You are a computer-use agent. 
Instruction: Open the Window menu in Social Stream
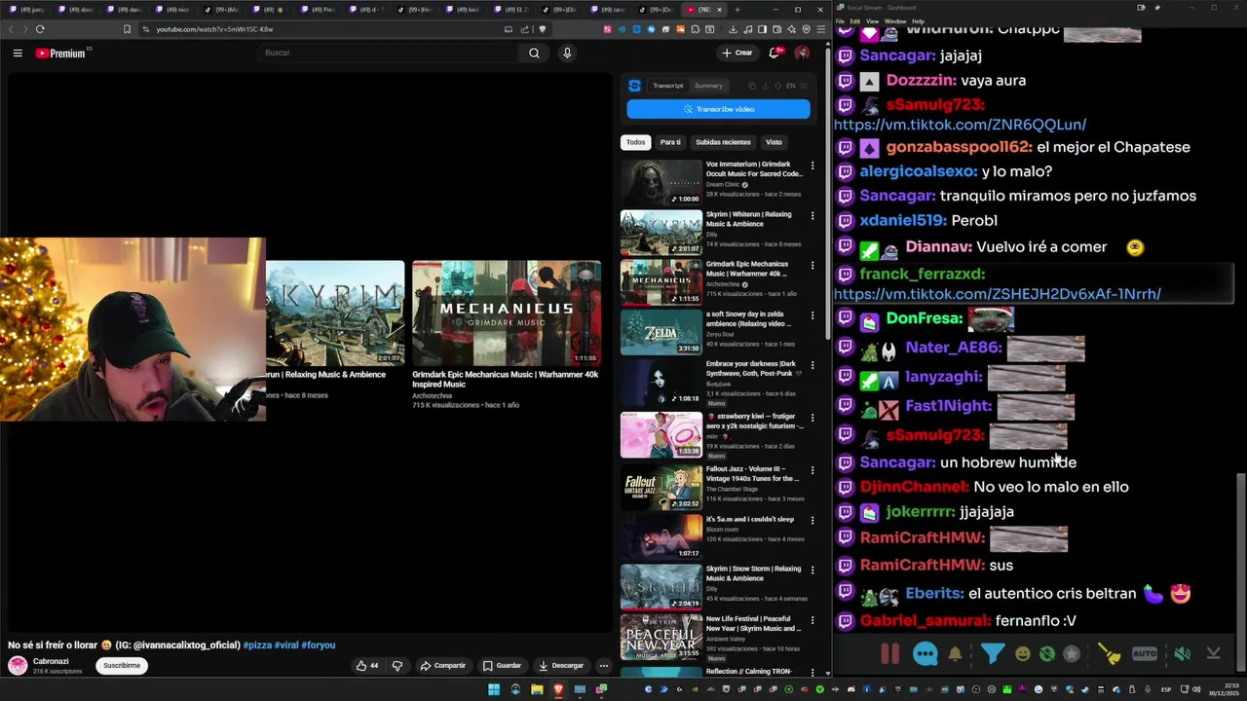(894, 20)
